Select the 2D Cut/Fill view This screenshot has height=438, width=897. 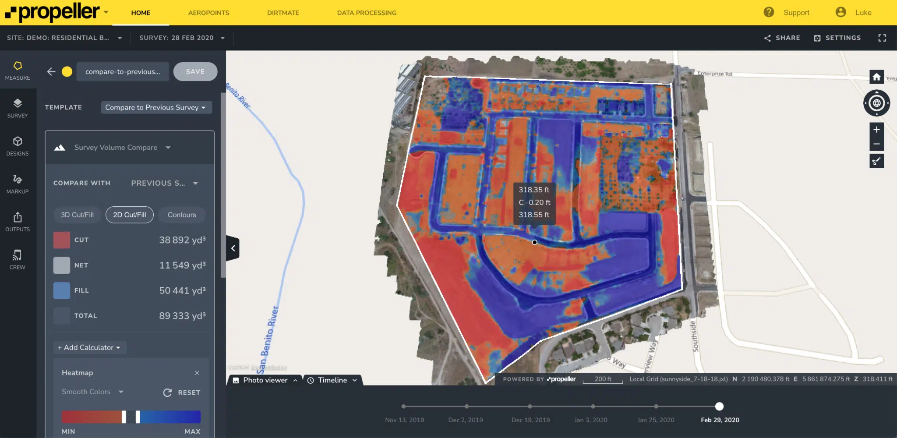129,215
